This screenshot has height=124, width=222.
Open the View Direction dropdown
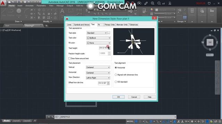(98, 77)
